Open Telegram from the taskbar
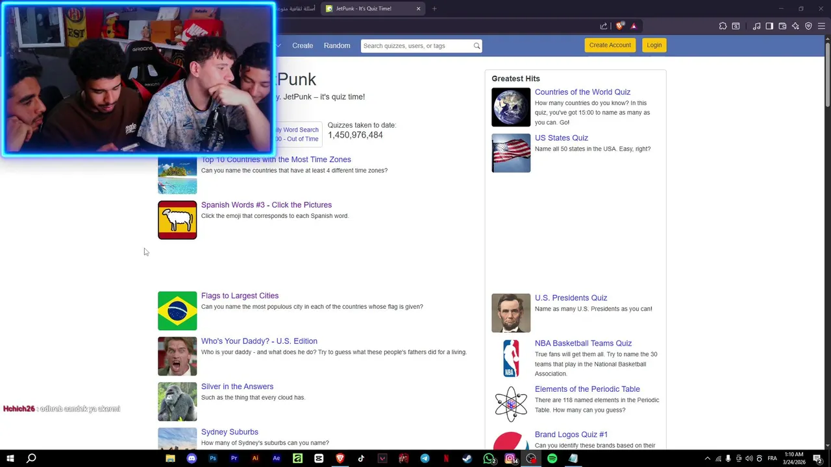Image resolution: width=831 pixels, height=467 pixels. pos(425,459)
